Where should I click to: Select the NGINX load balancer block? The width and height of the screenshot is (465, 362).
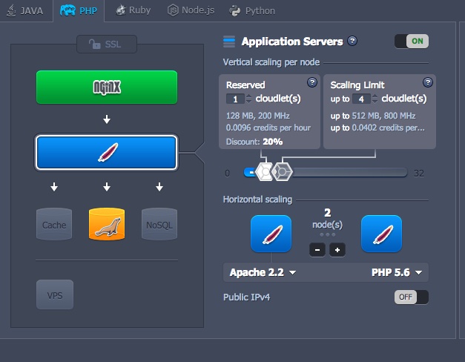(x=107, y=88)
